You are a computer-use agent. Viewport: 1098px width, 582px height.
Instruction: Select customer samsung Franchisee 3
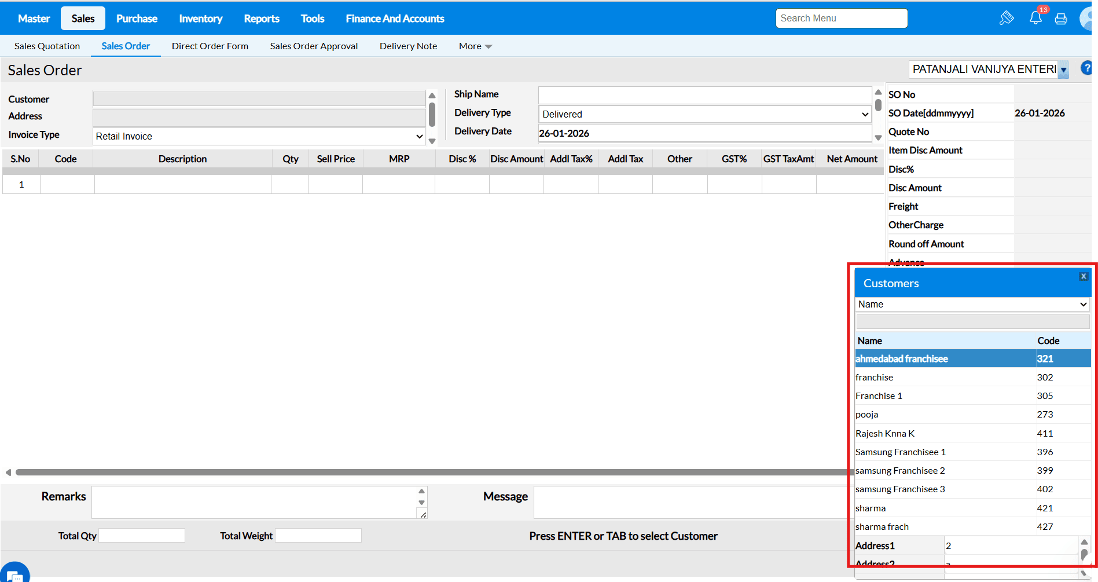(972, 489)
